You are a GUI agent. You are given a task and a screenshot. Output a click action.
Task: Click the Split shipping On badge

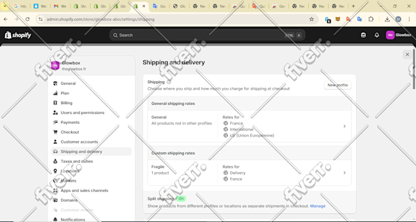point(181,198)
